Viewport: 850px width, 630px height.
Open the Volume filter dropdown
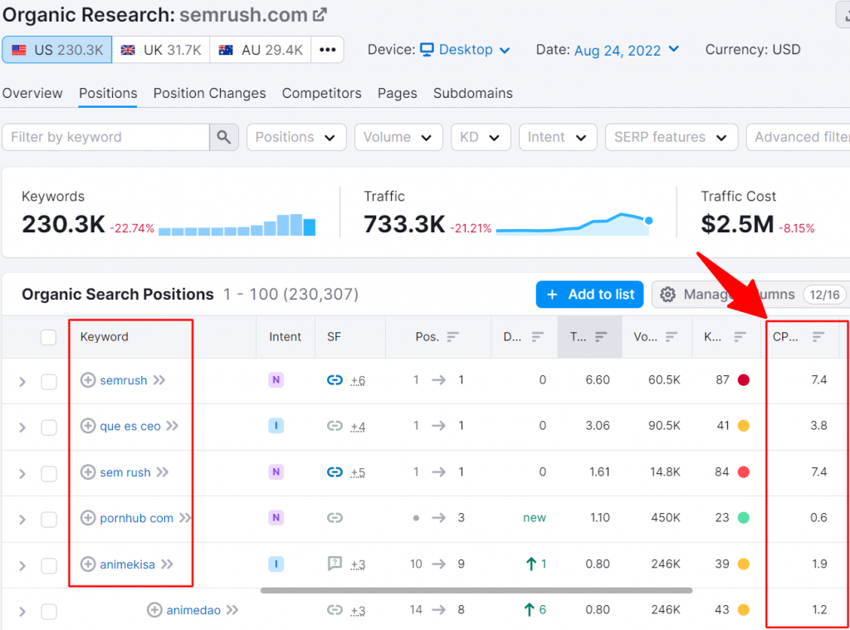pos(398,137)
